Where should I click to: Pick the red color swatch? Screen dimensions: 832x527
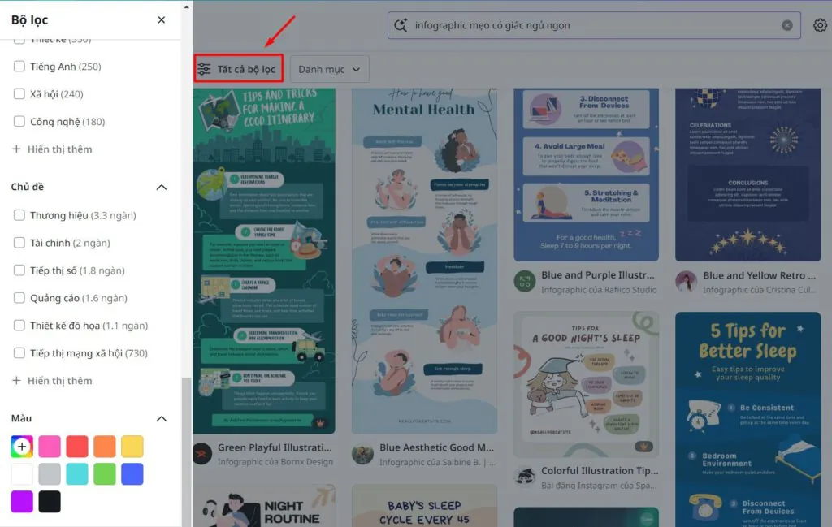click(x=77, y=447)
